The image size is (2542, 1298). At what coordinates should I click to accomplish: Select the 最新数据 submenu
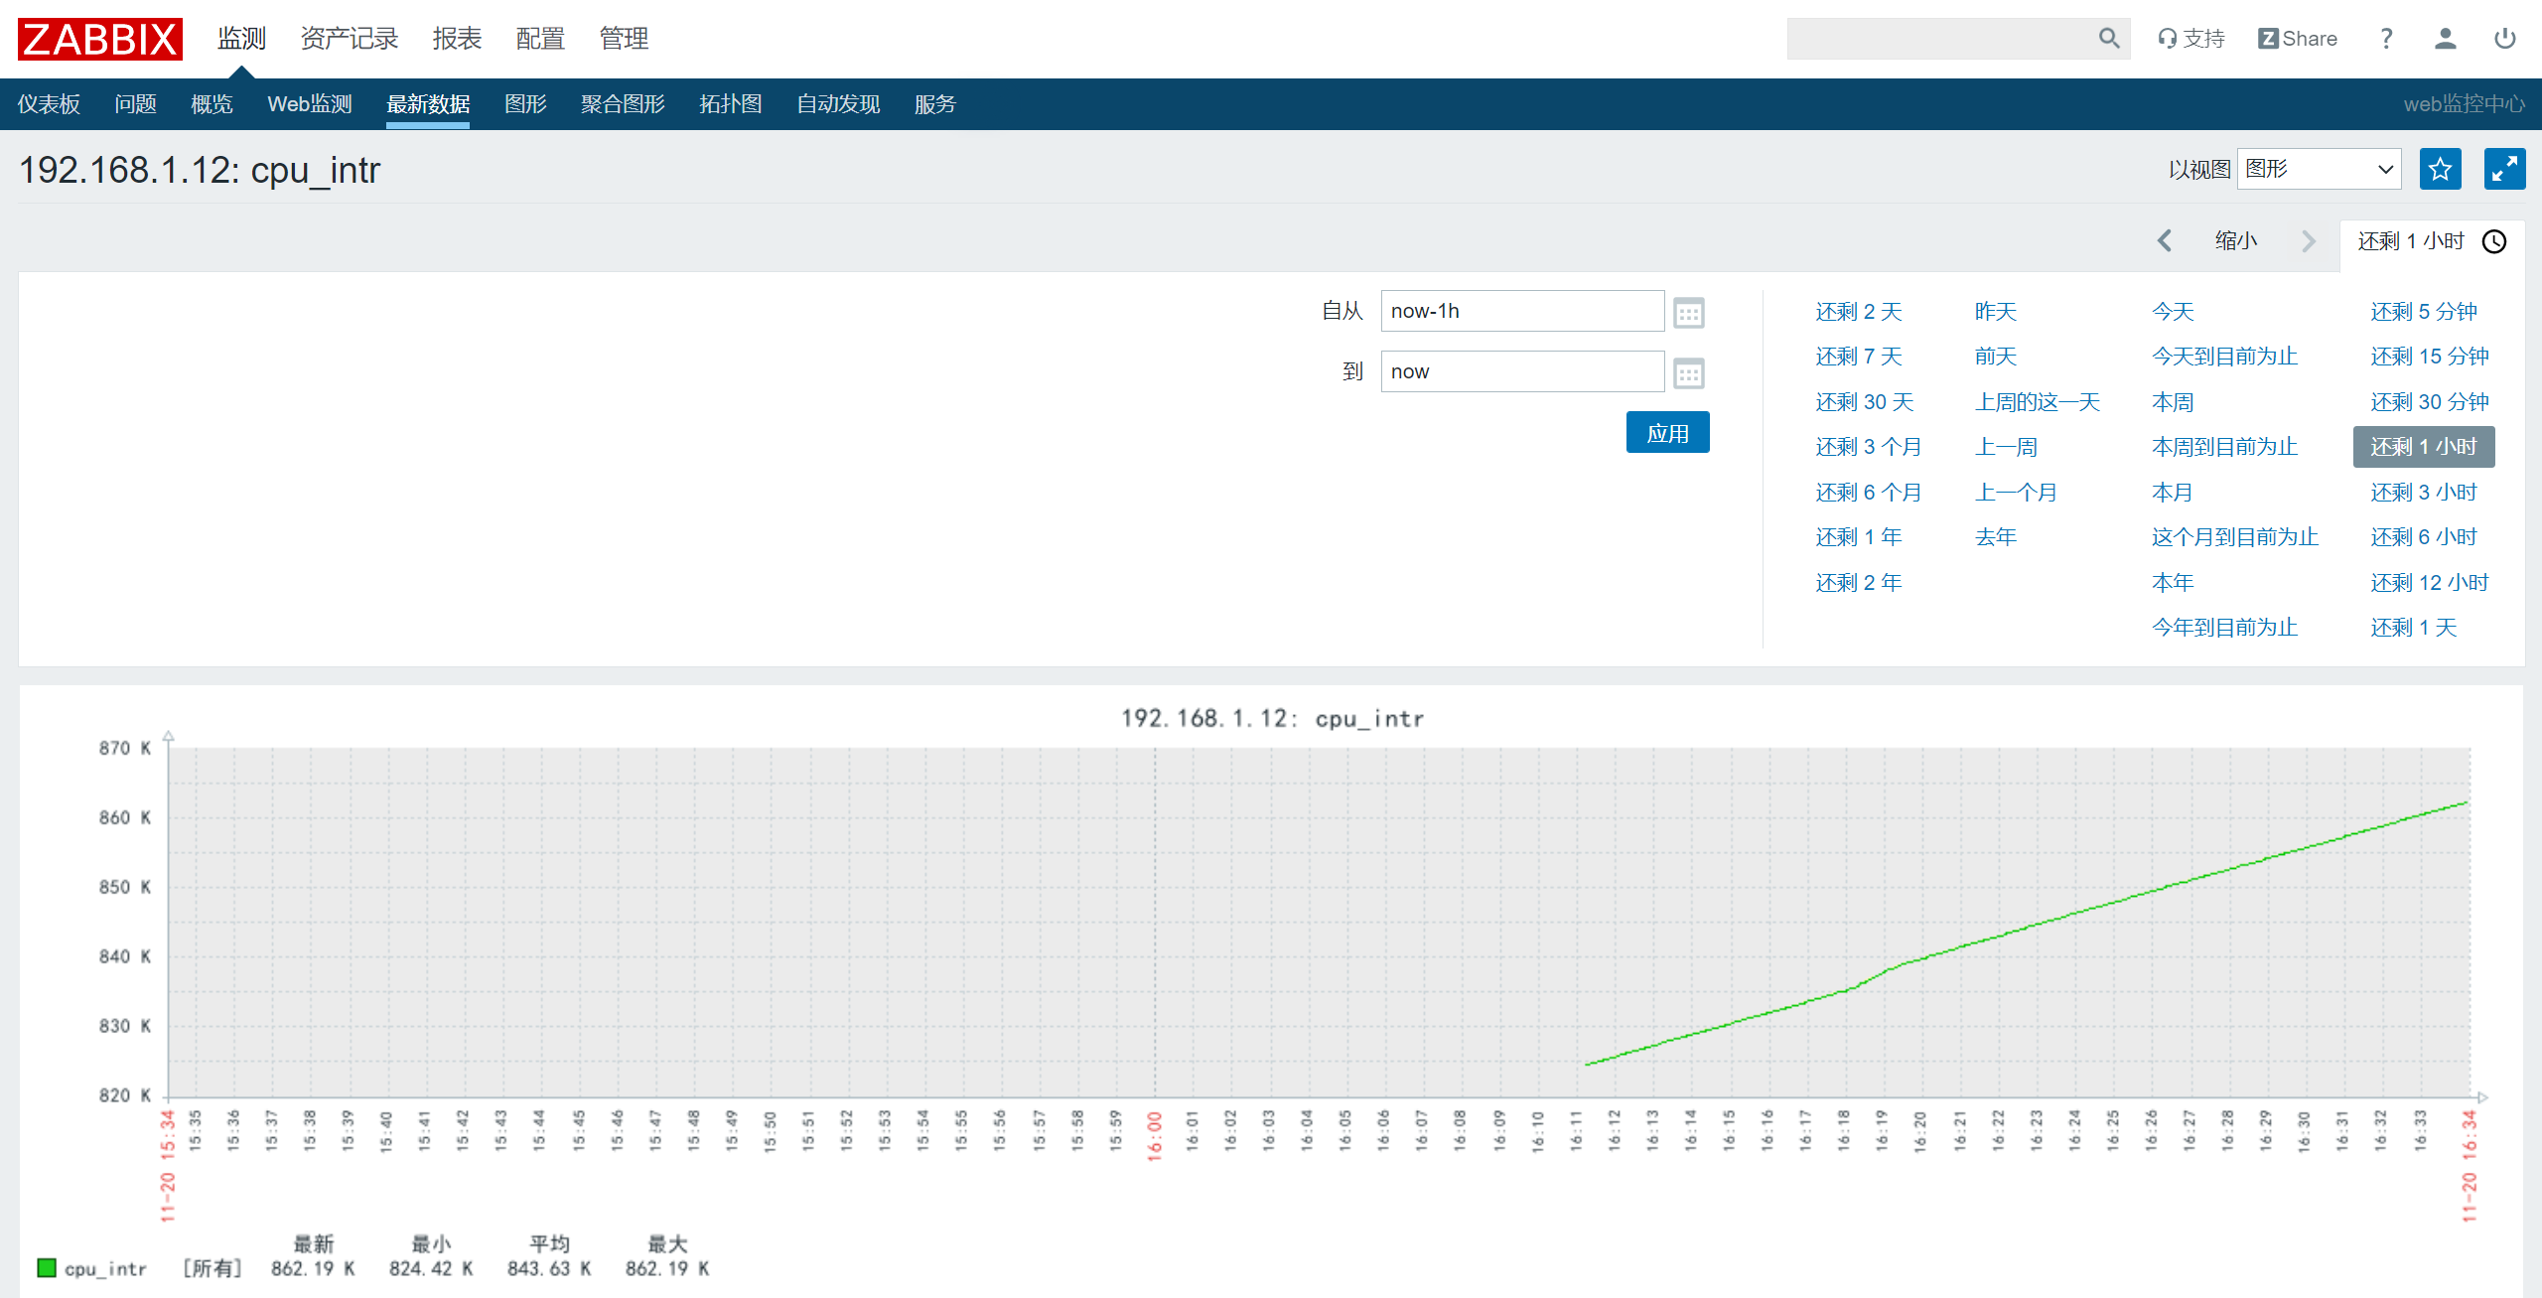428,104
